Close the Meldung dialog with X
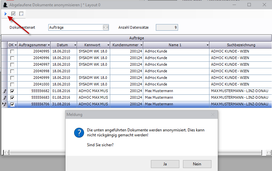Image resolution: width=272 pixels, height=171 pixels. pyautogui.click(x=213, y=115)
